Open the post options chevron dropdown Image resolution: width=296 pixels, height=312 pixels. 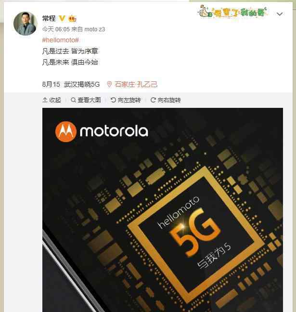pos(280,14)
